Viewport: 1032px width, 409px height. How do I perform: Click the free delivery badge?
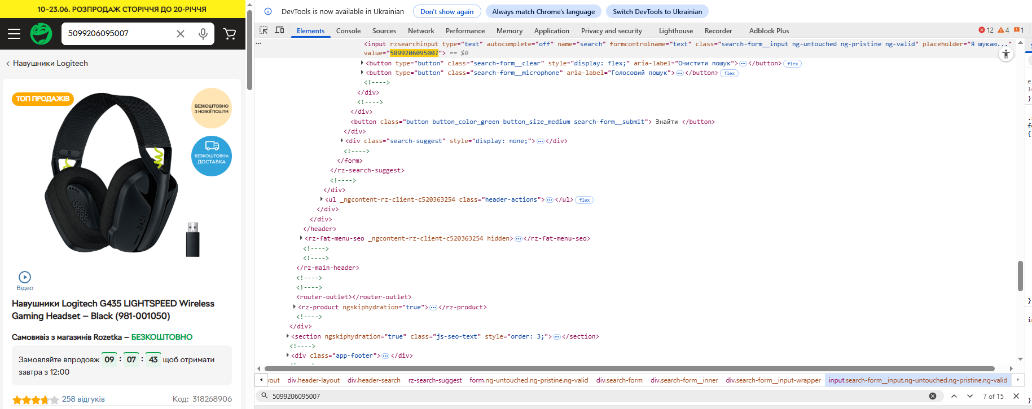click(x=212, y=156)
